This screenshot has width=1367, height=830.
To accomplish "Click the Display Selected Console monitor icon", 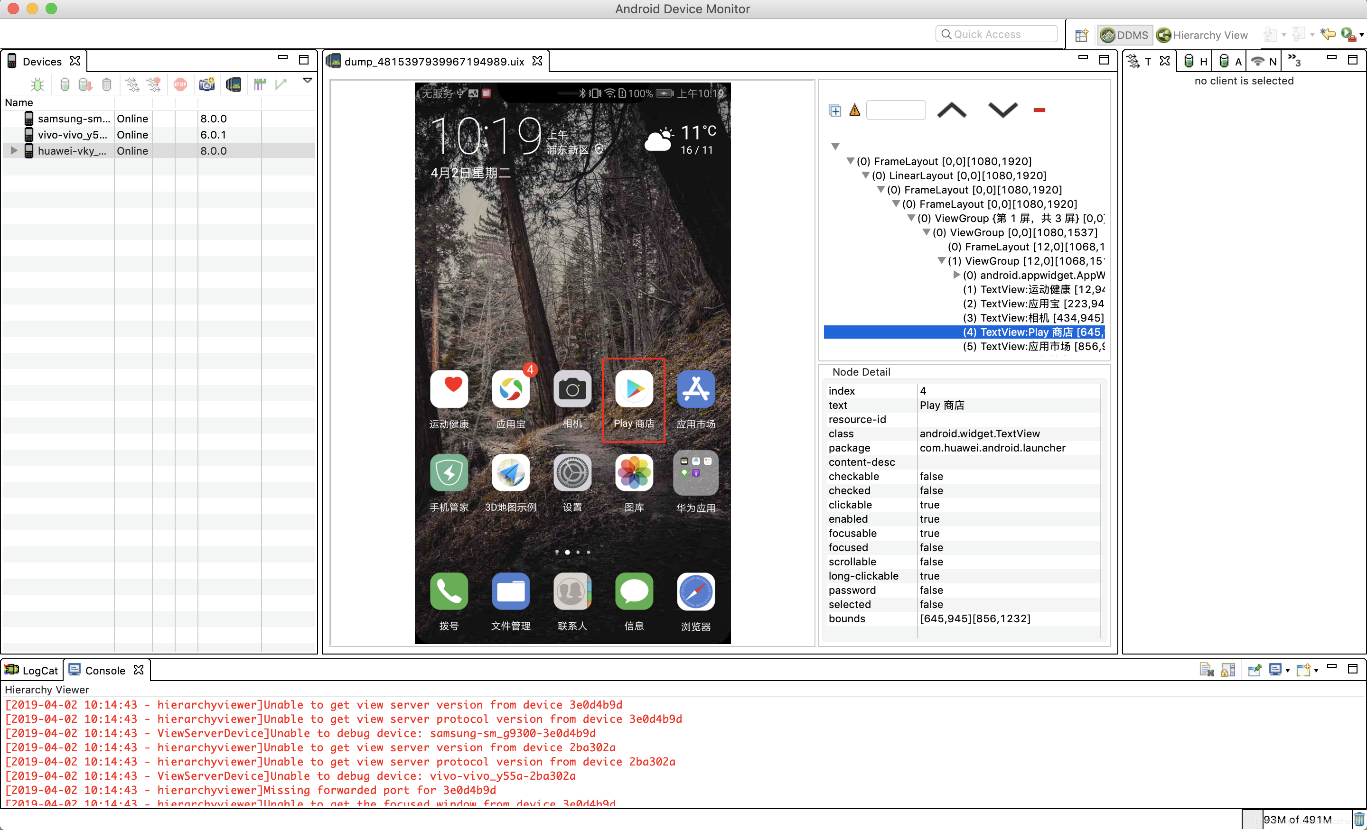I will pyautogui.click(x=1275, y=670).
